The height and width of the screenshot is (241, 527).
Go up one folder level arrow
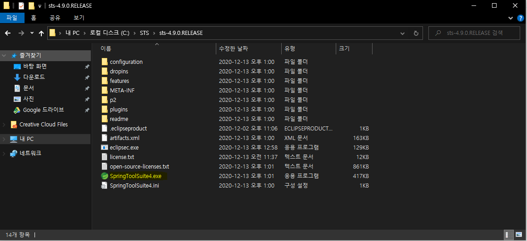[41, 33]
